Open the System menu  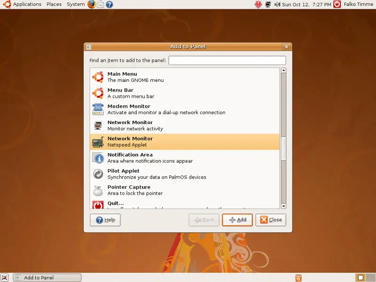coord(76,4)
